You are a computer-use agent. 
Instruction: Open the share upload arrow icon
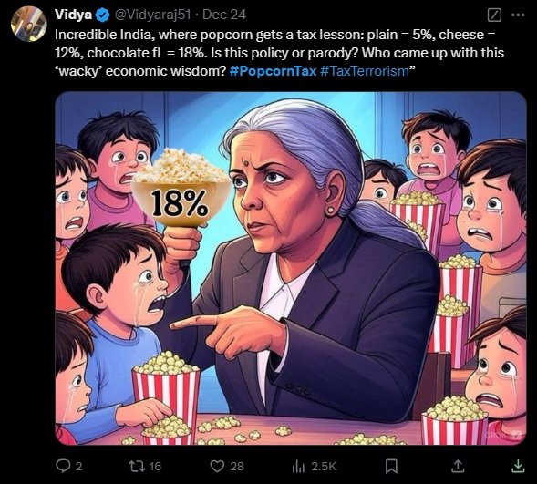coord(458,466)
